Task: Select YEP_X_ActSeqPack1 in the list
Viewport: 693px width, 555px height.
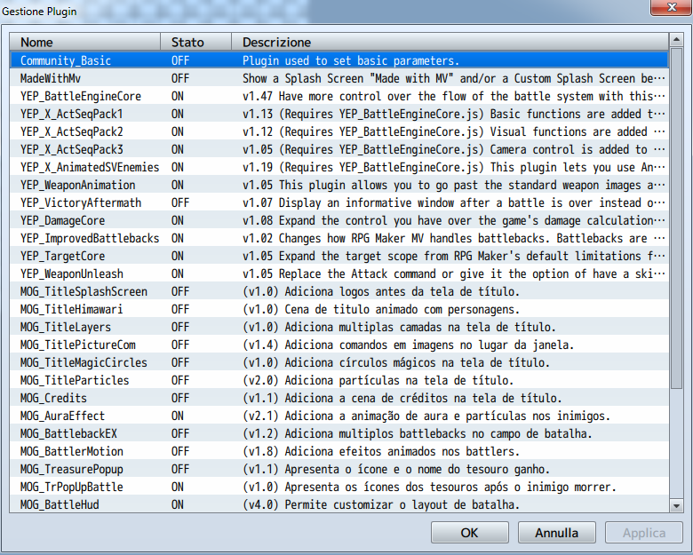Action: [x=339, y=114]
